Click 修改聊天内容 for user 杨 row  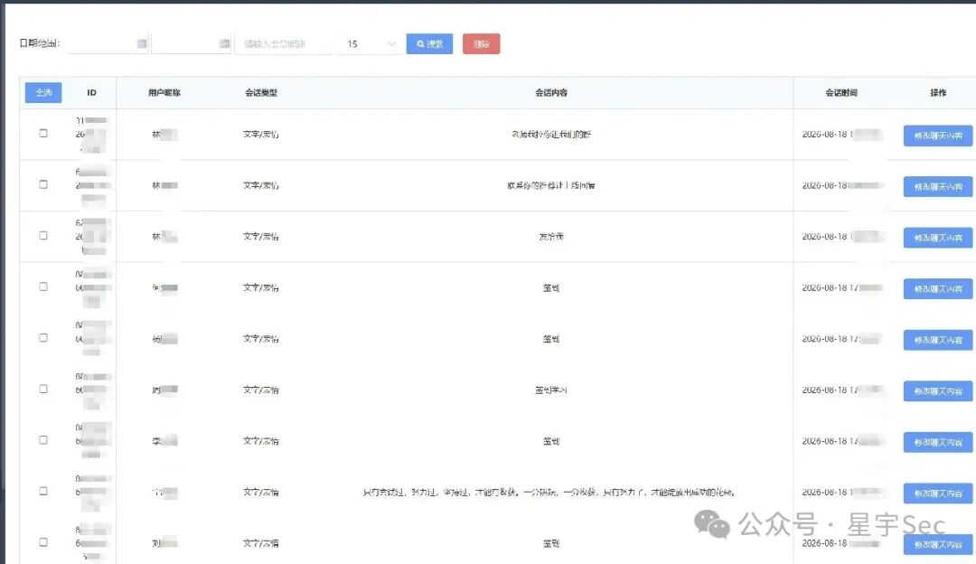point(938,340)
